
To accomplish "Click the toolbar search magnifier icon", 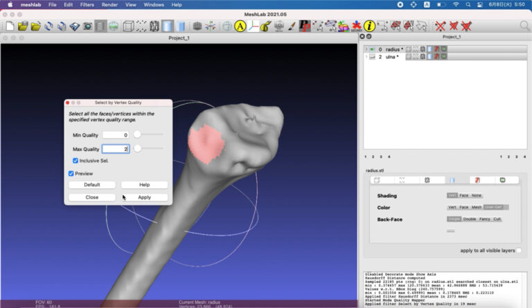I will pyautogui.click(x=524, y=26).
